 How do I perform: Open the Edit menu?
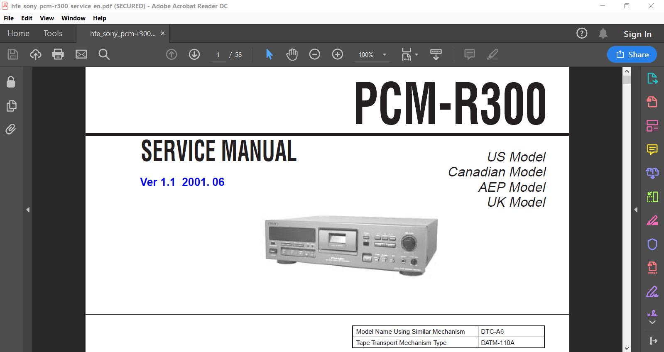tap(27, 18)
